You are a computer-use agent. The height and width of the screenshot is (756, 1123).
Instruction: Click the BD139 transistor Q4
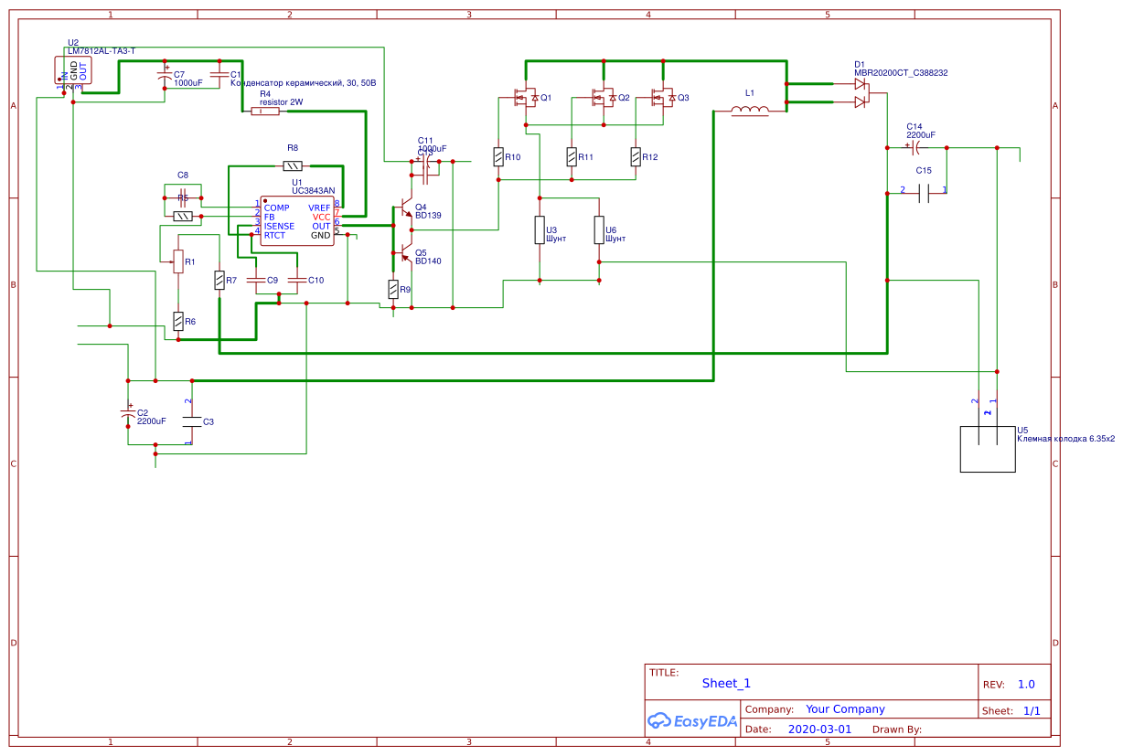pyautogui.click(x=405, y=211)
